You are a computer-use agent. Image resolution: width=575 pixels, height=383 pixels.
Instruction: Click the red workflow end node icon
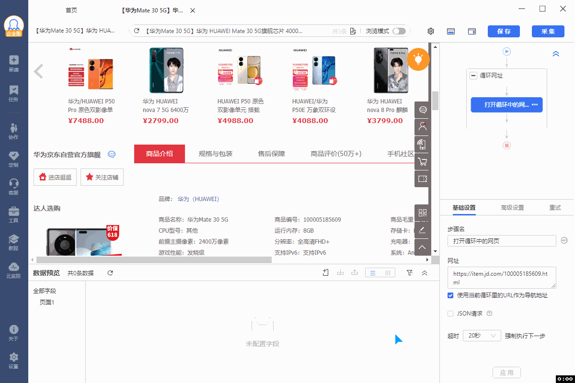506,145
